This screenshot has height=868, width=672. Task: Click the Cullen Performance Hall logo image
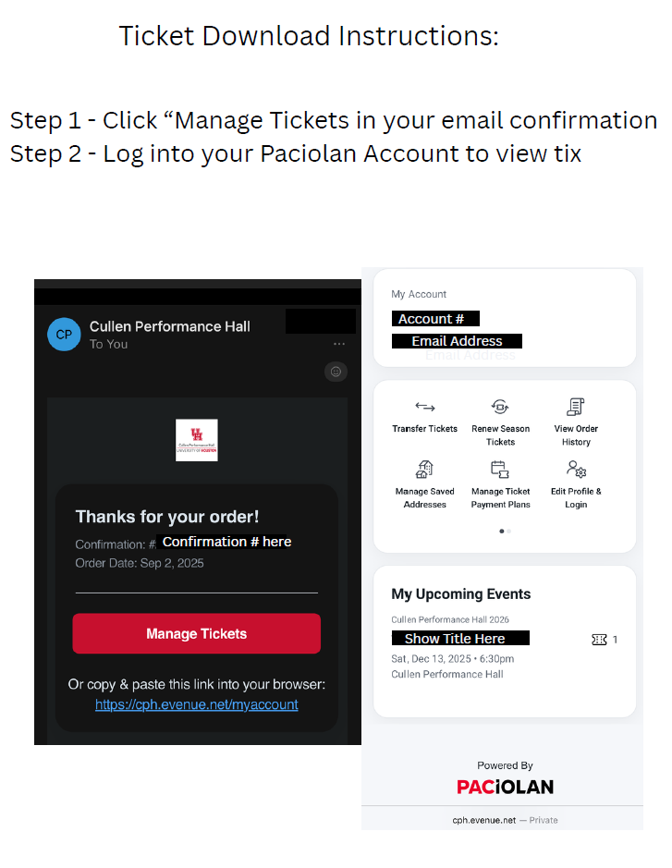[x=197, y=440]
